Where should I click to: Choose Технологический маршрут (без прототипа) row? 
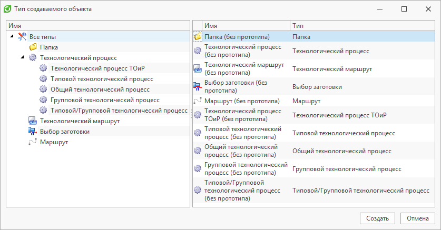pyautogui.click(x=314, y=69)
